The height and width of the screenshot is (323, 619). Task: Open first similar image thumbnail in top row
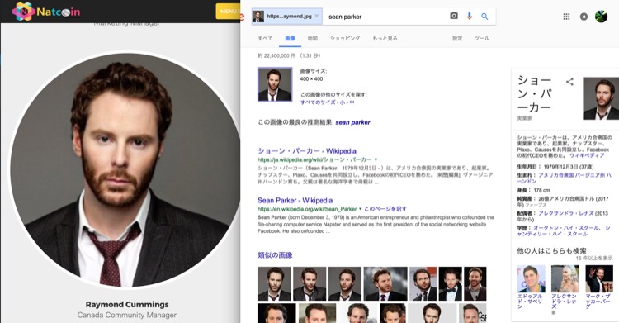pos(274,284)
